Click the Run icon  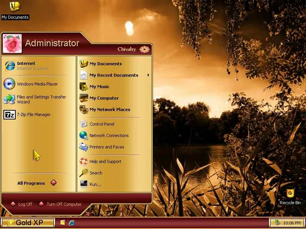coord(84,184)
